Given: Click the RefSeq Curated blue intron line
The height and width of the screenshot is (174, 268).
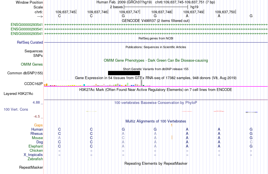Looking at the screenshot, I should click(156, 42).
